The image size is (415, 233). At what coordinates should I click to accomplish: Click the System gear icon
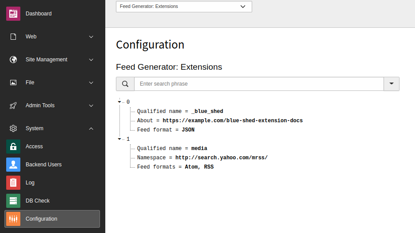coord(13,128)
